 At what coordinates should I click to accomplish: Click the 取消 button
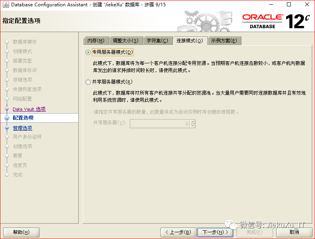pos(294,232)
